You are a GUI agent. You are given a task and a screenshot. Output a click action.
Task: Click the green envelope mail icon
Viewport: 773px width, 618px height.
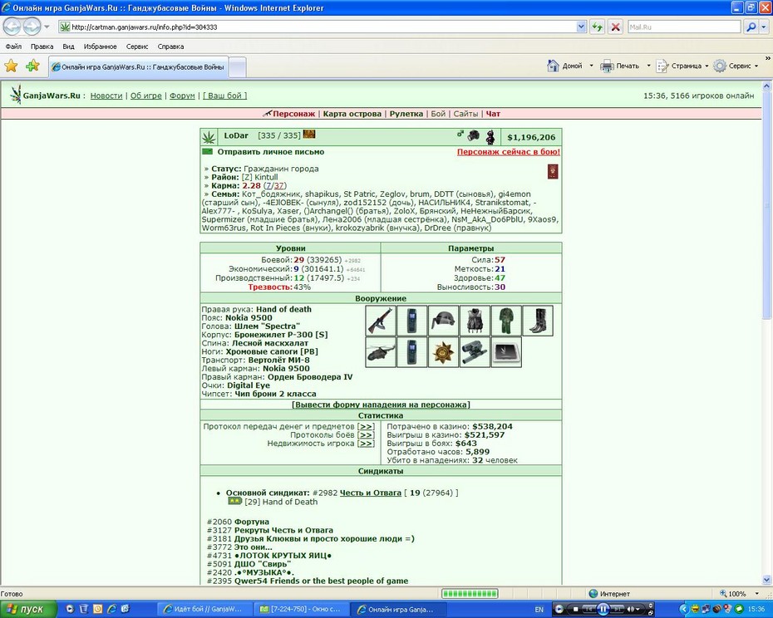207,151
